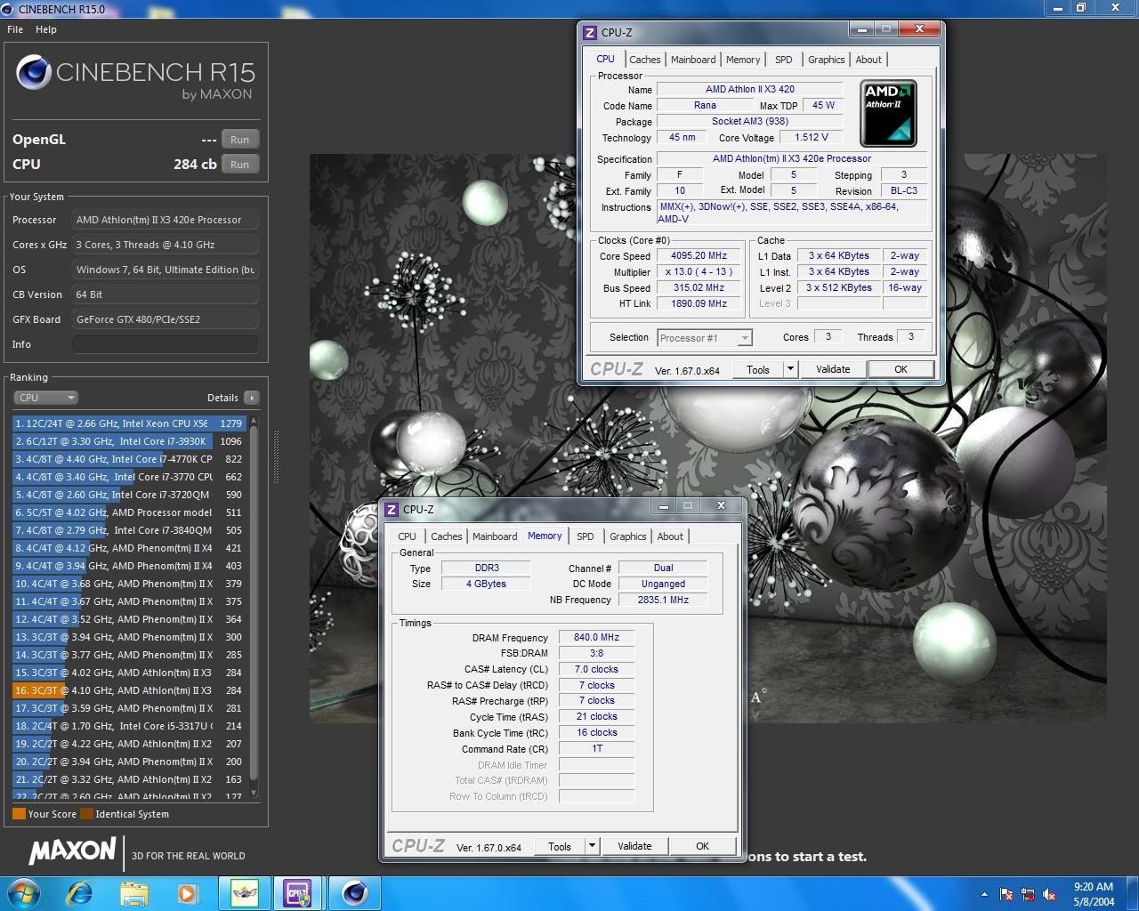Select ranking row 2 Core i7-3930K

[x=129, y=441]
